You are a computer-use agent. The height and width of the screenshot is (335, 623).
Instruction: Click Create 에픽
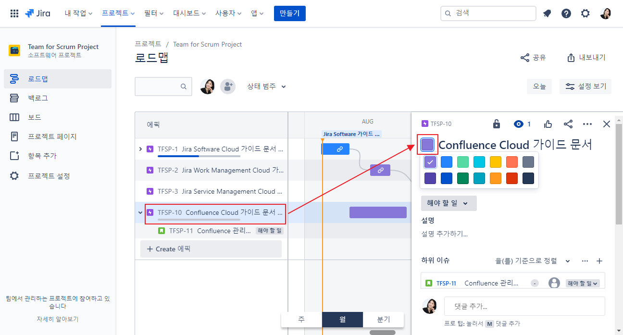coord(211,249)
